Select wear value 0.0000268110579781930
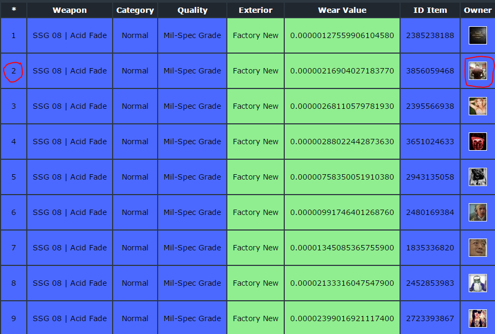 tap(342, 106)
